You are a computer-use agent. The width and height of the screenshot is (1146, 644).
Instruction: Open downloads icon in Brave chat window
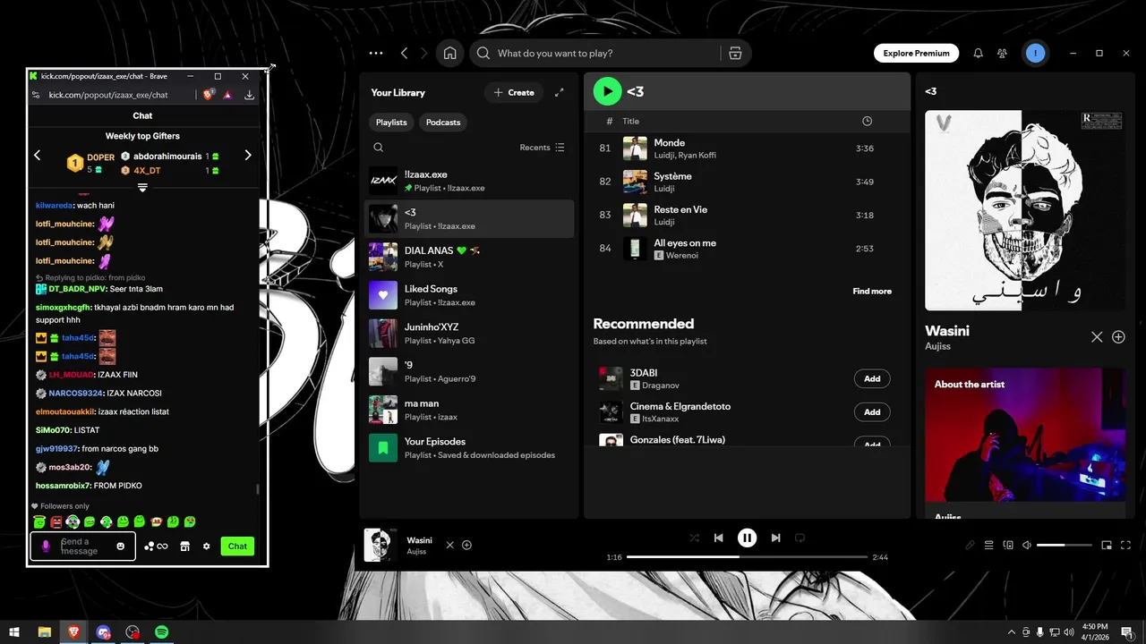(249, 95)
